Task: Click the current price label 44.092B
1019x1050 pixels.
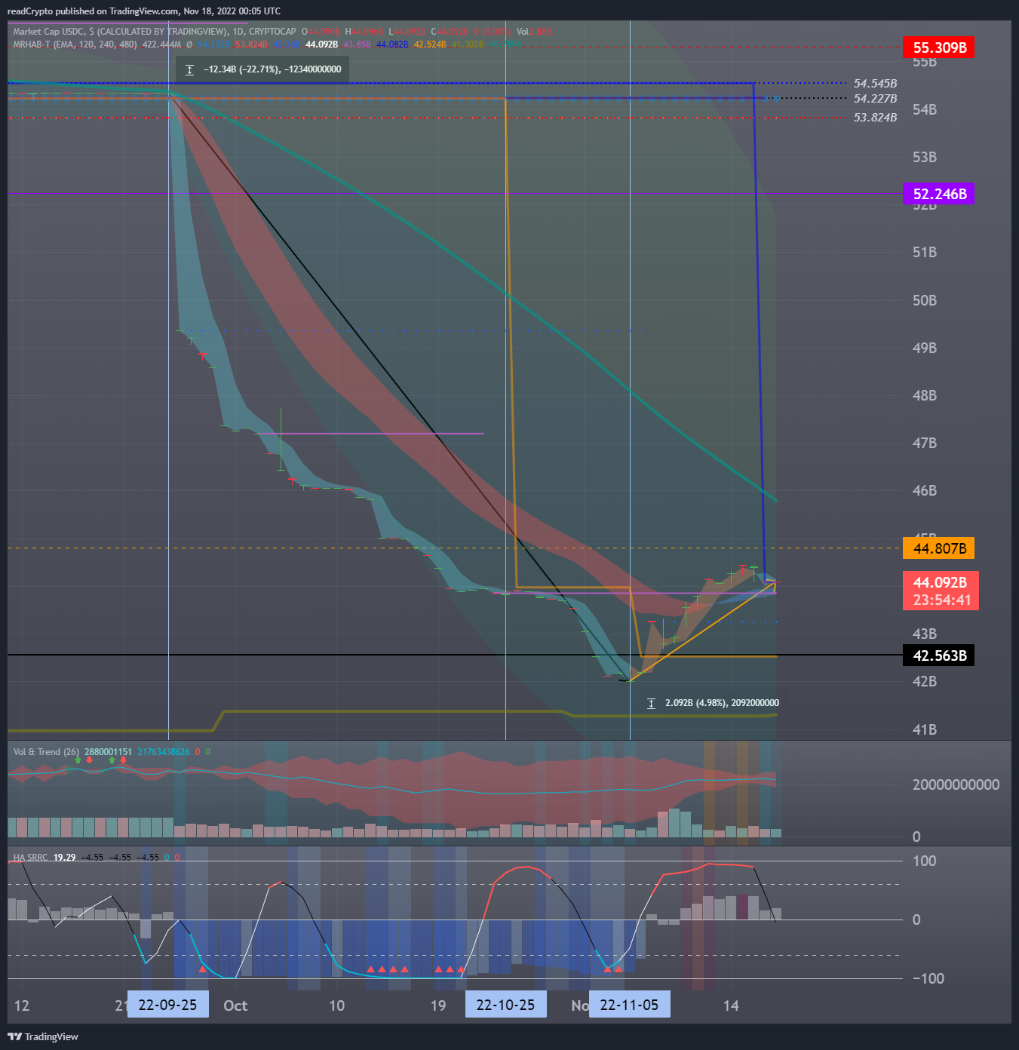Action: 941,591
